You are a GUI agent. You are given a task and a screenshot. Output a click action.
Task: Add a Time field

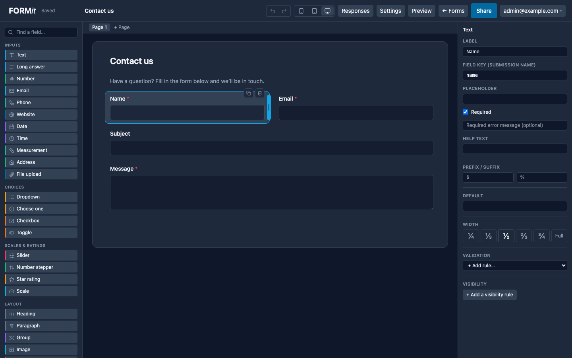point(41,138)
